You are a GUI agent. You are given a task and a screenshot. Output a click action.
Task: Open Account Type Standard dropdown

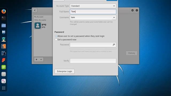(x=93, y=6)
